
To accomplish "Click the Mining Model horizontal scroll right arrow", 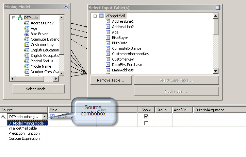I will pos(56,78).
